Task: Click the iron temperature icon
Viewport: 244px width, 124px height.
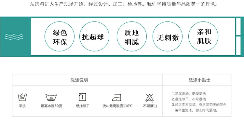Action: [x=117, y=98]
